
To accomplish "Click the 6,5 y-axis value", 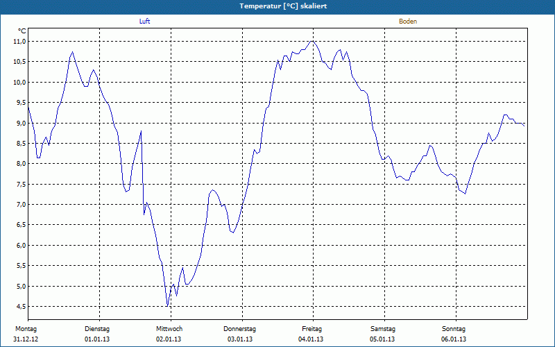I will click(21, 225).
